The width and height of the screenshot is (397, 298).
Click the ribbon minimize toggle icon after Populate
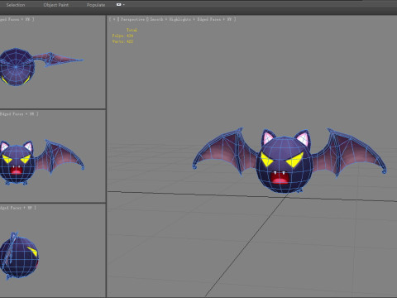tap(120, 5)
